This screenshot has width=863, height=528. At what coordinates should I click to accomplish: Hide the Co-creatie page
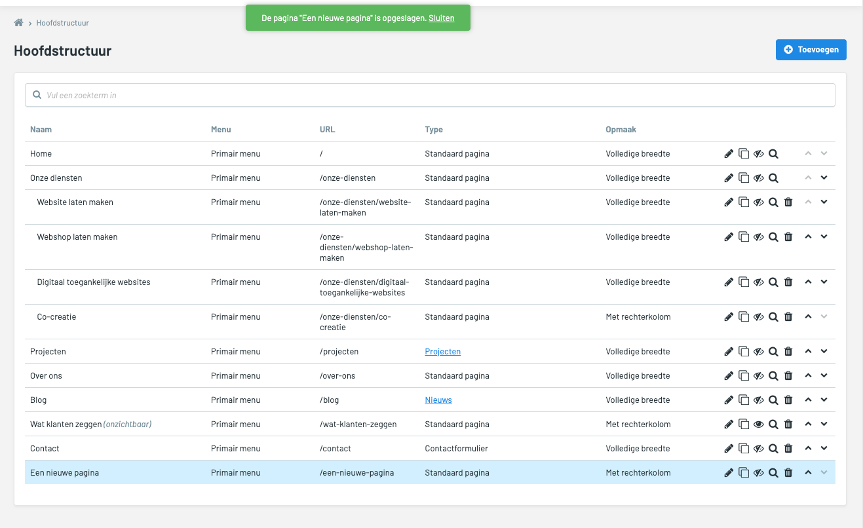759,317
